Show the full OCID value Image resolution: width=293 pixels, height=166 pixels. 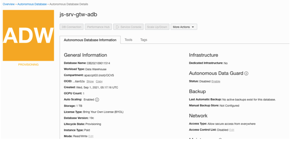point(90,81)
